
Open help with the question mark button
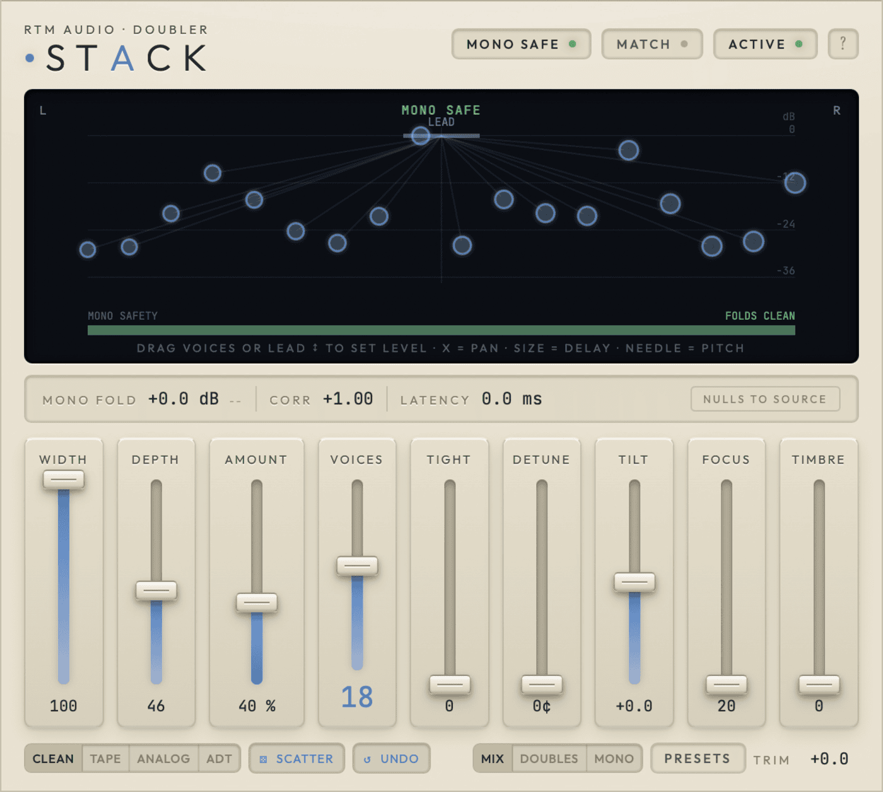coord(843,44)
